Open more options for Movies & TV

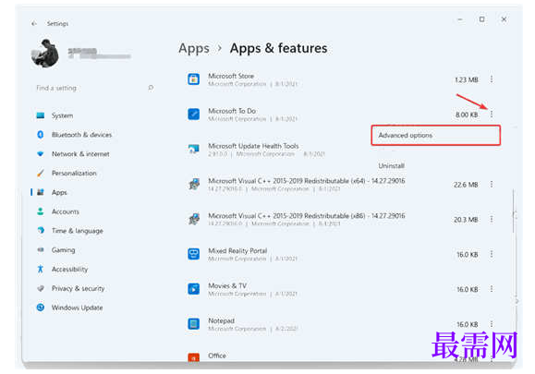pos(492,289)
